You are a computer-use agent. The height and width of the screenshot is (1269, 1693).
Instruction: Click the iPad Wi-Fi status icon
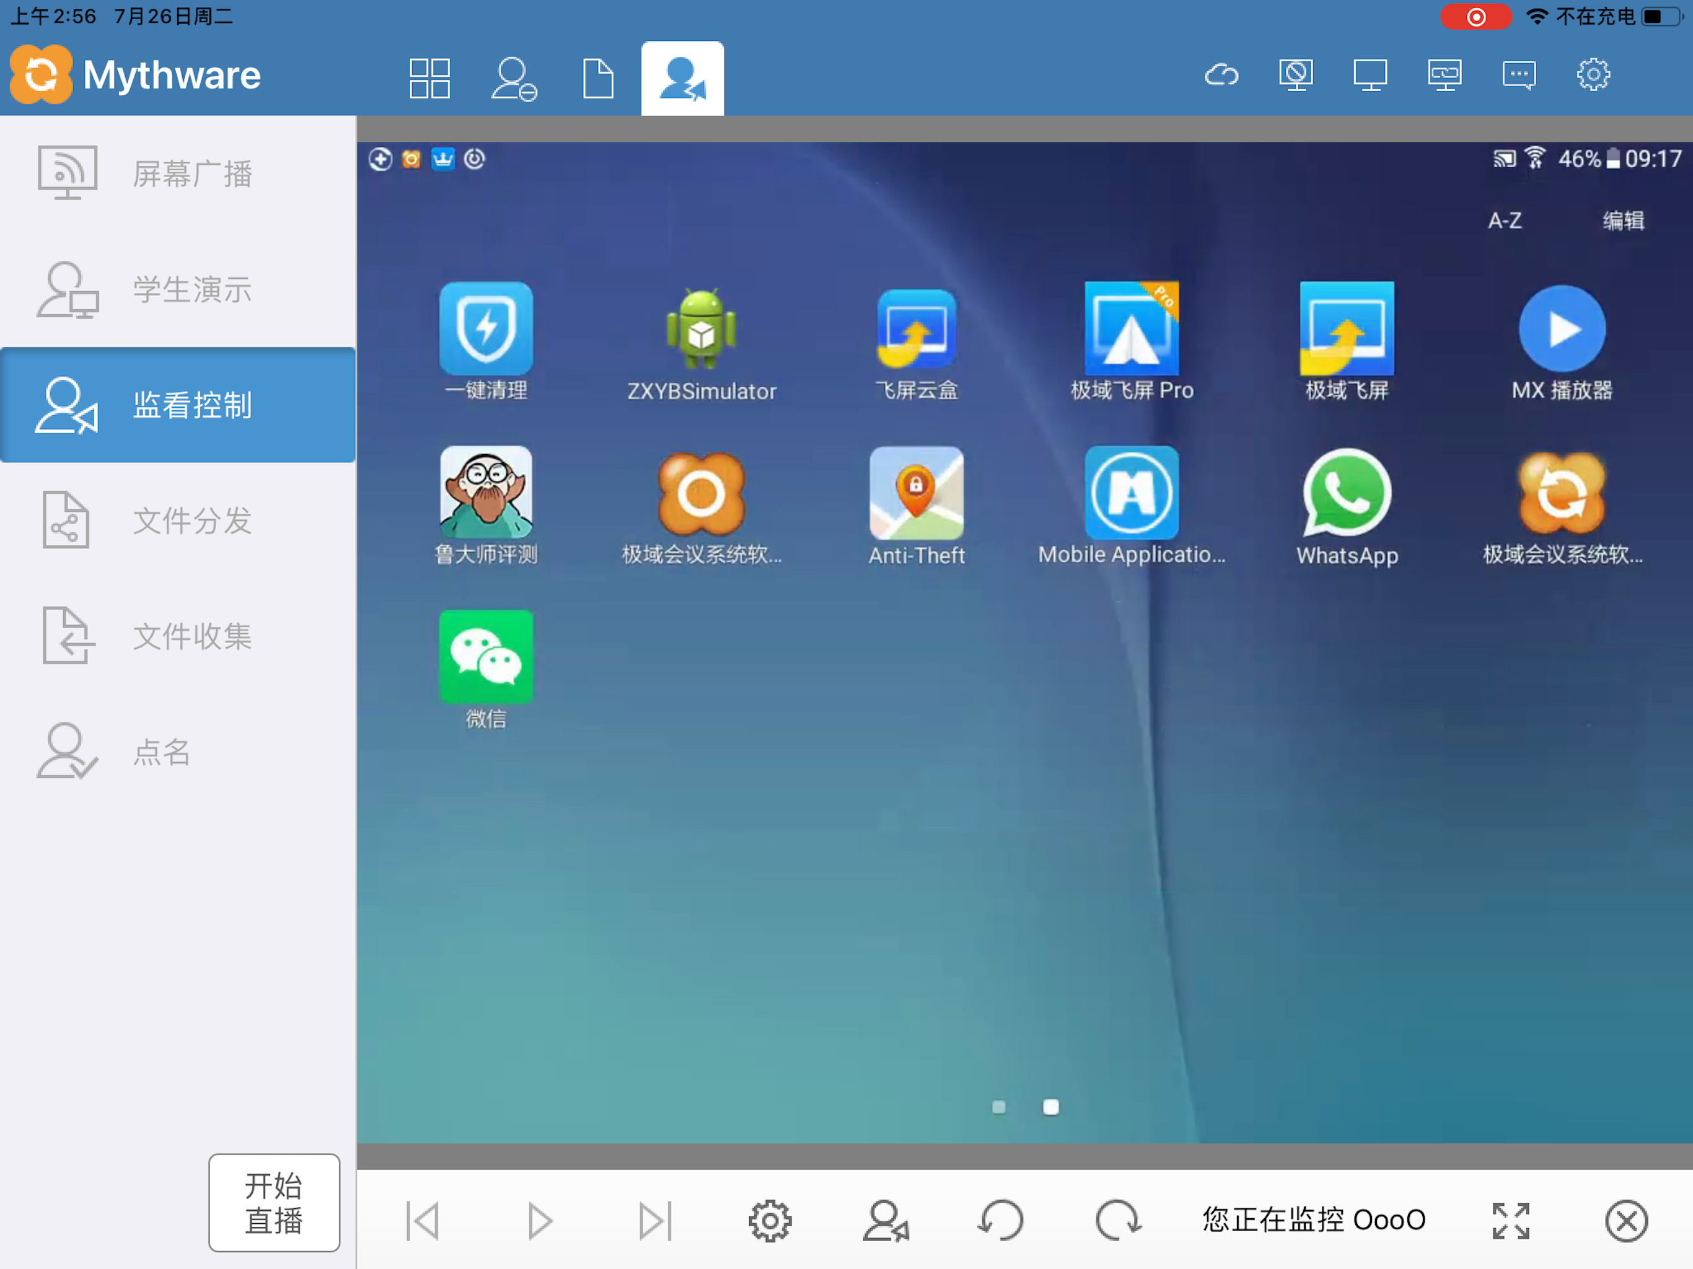(1536, 16)
